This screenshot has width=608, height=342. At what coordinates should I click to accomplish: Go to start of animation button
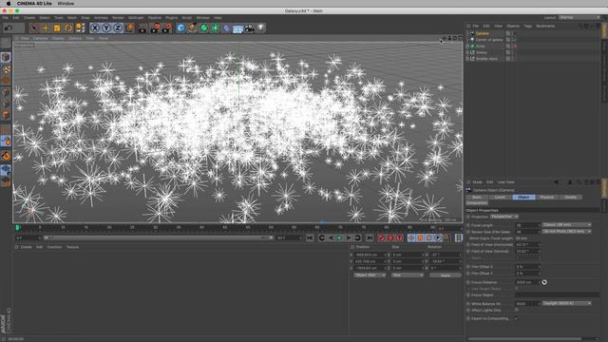(x=310, y=237)
